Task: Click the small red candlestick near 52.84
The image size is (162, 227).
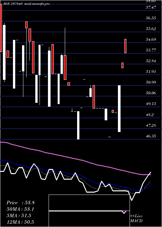Action: pos(122,65)
